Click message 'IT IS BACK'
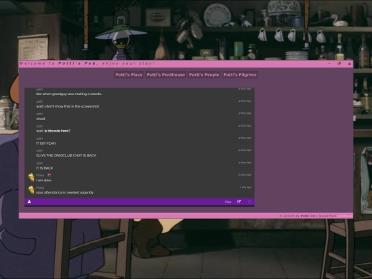The height and width of the screenshot is (279, 372). [45, 168]
